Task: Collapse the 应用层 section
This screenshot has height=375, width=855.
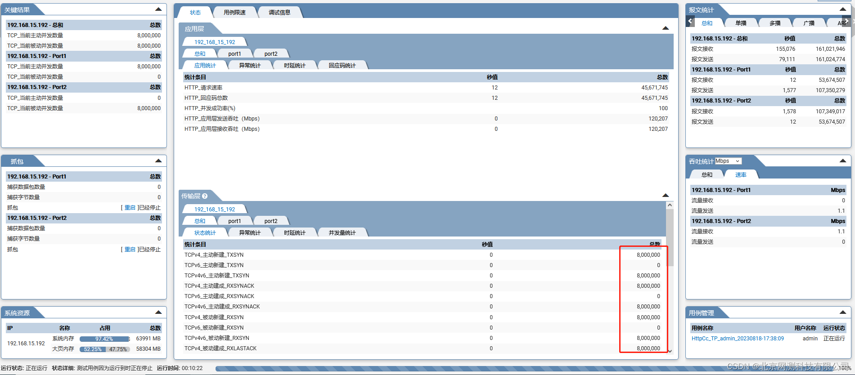Action: (666, 28)
